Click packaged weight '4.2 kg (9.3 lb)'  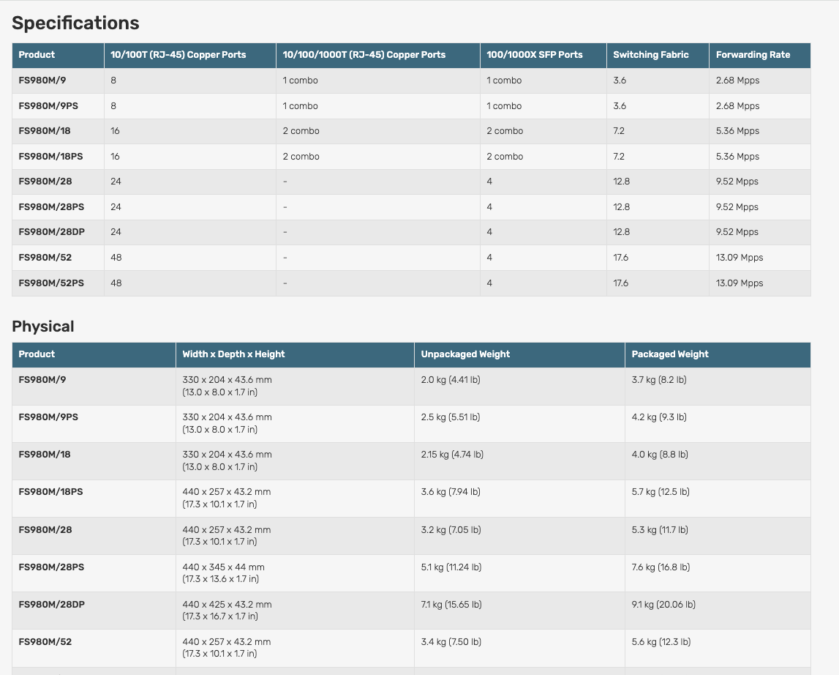point(659,417)
